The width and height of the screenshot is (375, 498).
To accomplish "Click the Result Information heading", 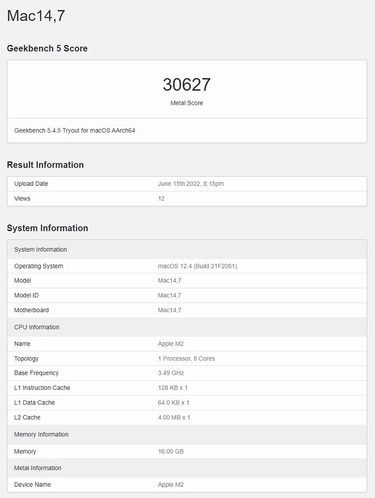I will coord(46,165).
